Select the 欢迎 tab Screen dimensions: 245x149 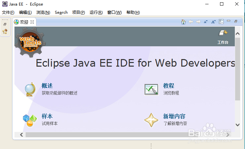pos(24,22)
